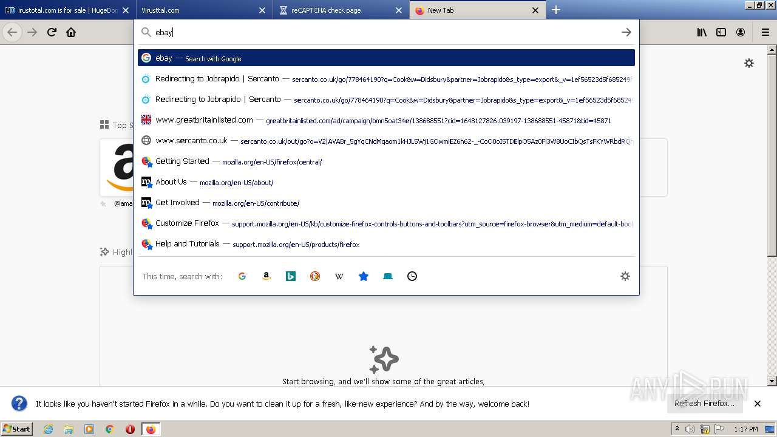Launch Internet Explorer from taskbar
This screenshot has height=437, width=777.
[48, 429]
